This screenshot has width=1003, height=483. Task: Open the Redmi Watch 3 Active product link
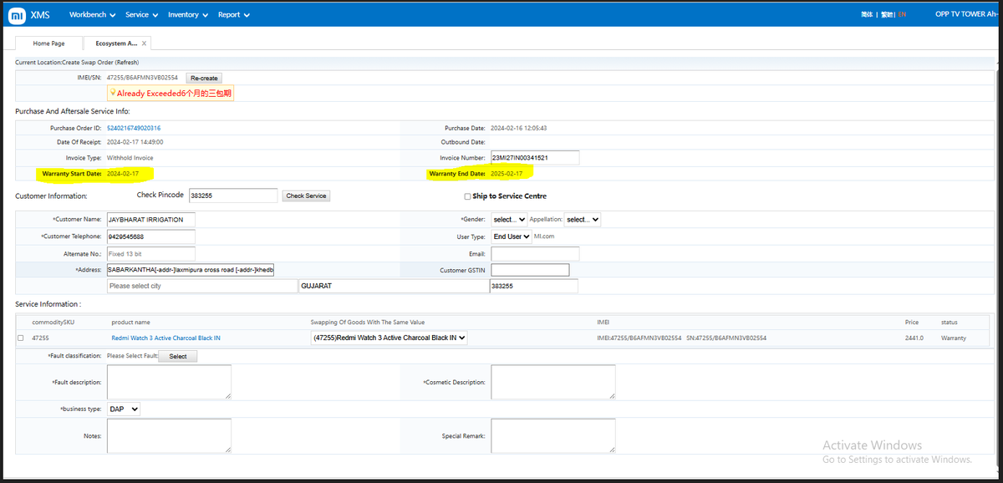[x=166, y=338]
